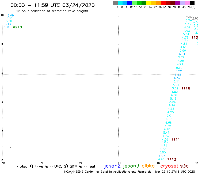
Task: Click the 6.70 wave height value
Action: click(7, 27)
